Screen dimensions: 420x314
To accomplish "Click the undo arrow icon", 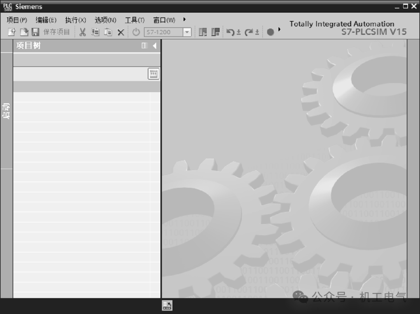I will coord(230,32).
